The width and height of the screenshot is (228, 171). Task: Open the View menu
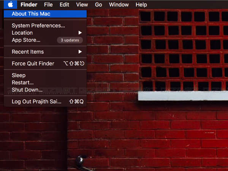pos(82,5)
